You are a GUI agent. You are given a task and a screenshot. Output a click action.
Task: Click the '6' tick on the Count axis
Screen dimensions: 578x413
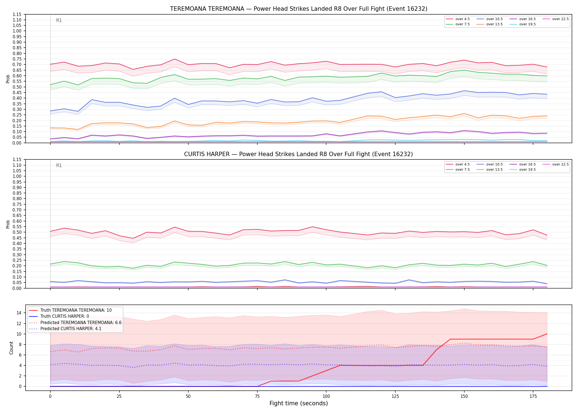click(x=20, y=355)
